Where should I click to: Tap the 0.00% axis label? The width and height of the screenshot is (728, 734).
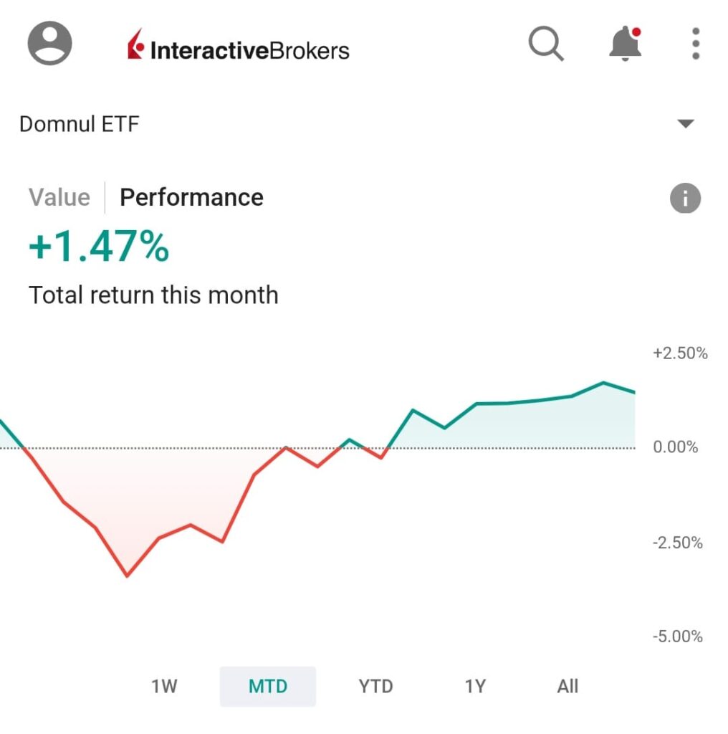click(675, 448)
